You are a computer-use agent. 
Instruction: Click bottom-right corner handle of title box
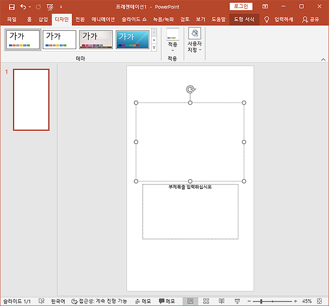click(244, 181)
